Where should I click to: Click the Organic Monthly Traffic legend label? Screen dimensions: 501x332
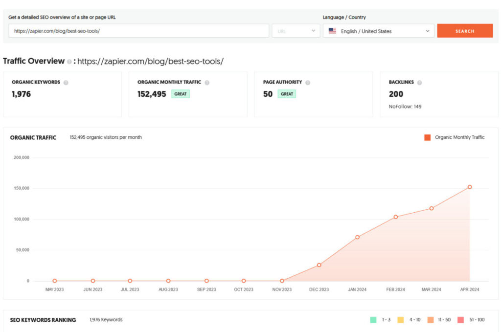click(x=459, y=137)
